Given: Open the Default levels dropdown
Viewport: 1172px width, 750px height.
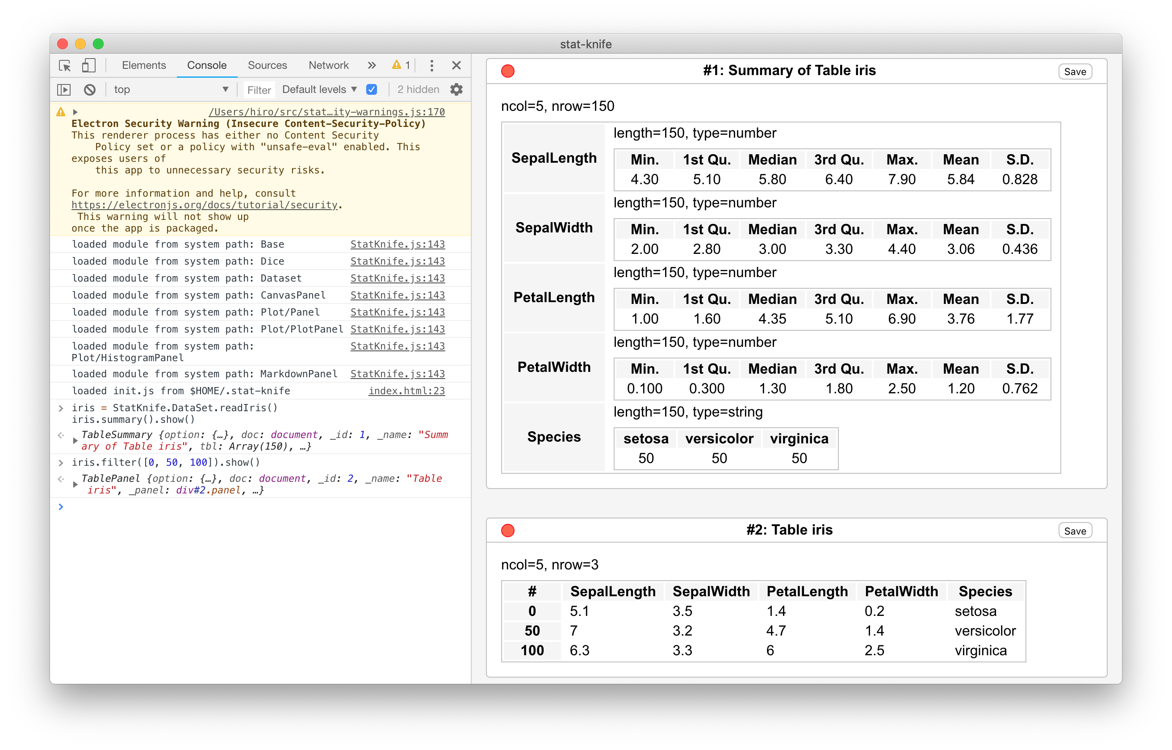Looking at the screenshot, I should tap(319, 89).
